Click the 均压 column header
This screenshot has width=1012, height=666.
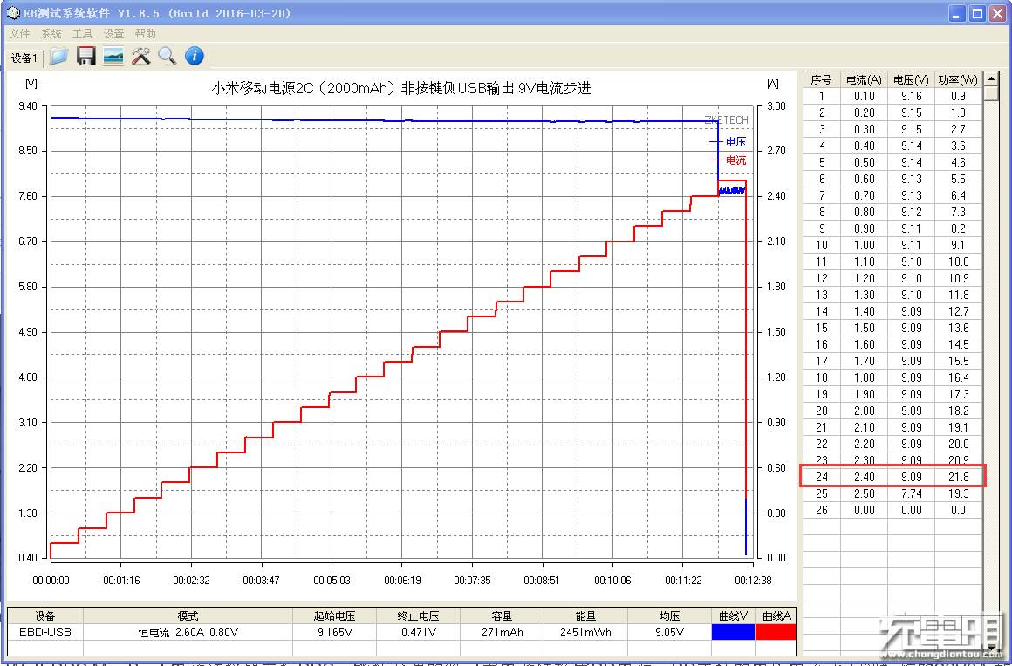[x=669, y=615]
